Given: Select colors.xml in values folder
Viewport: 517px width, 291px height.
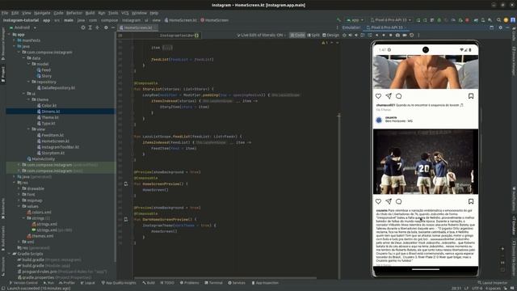Looking at the screenshot, I should click(39, 213).
